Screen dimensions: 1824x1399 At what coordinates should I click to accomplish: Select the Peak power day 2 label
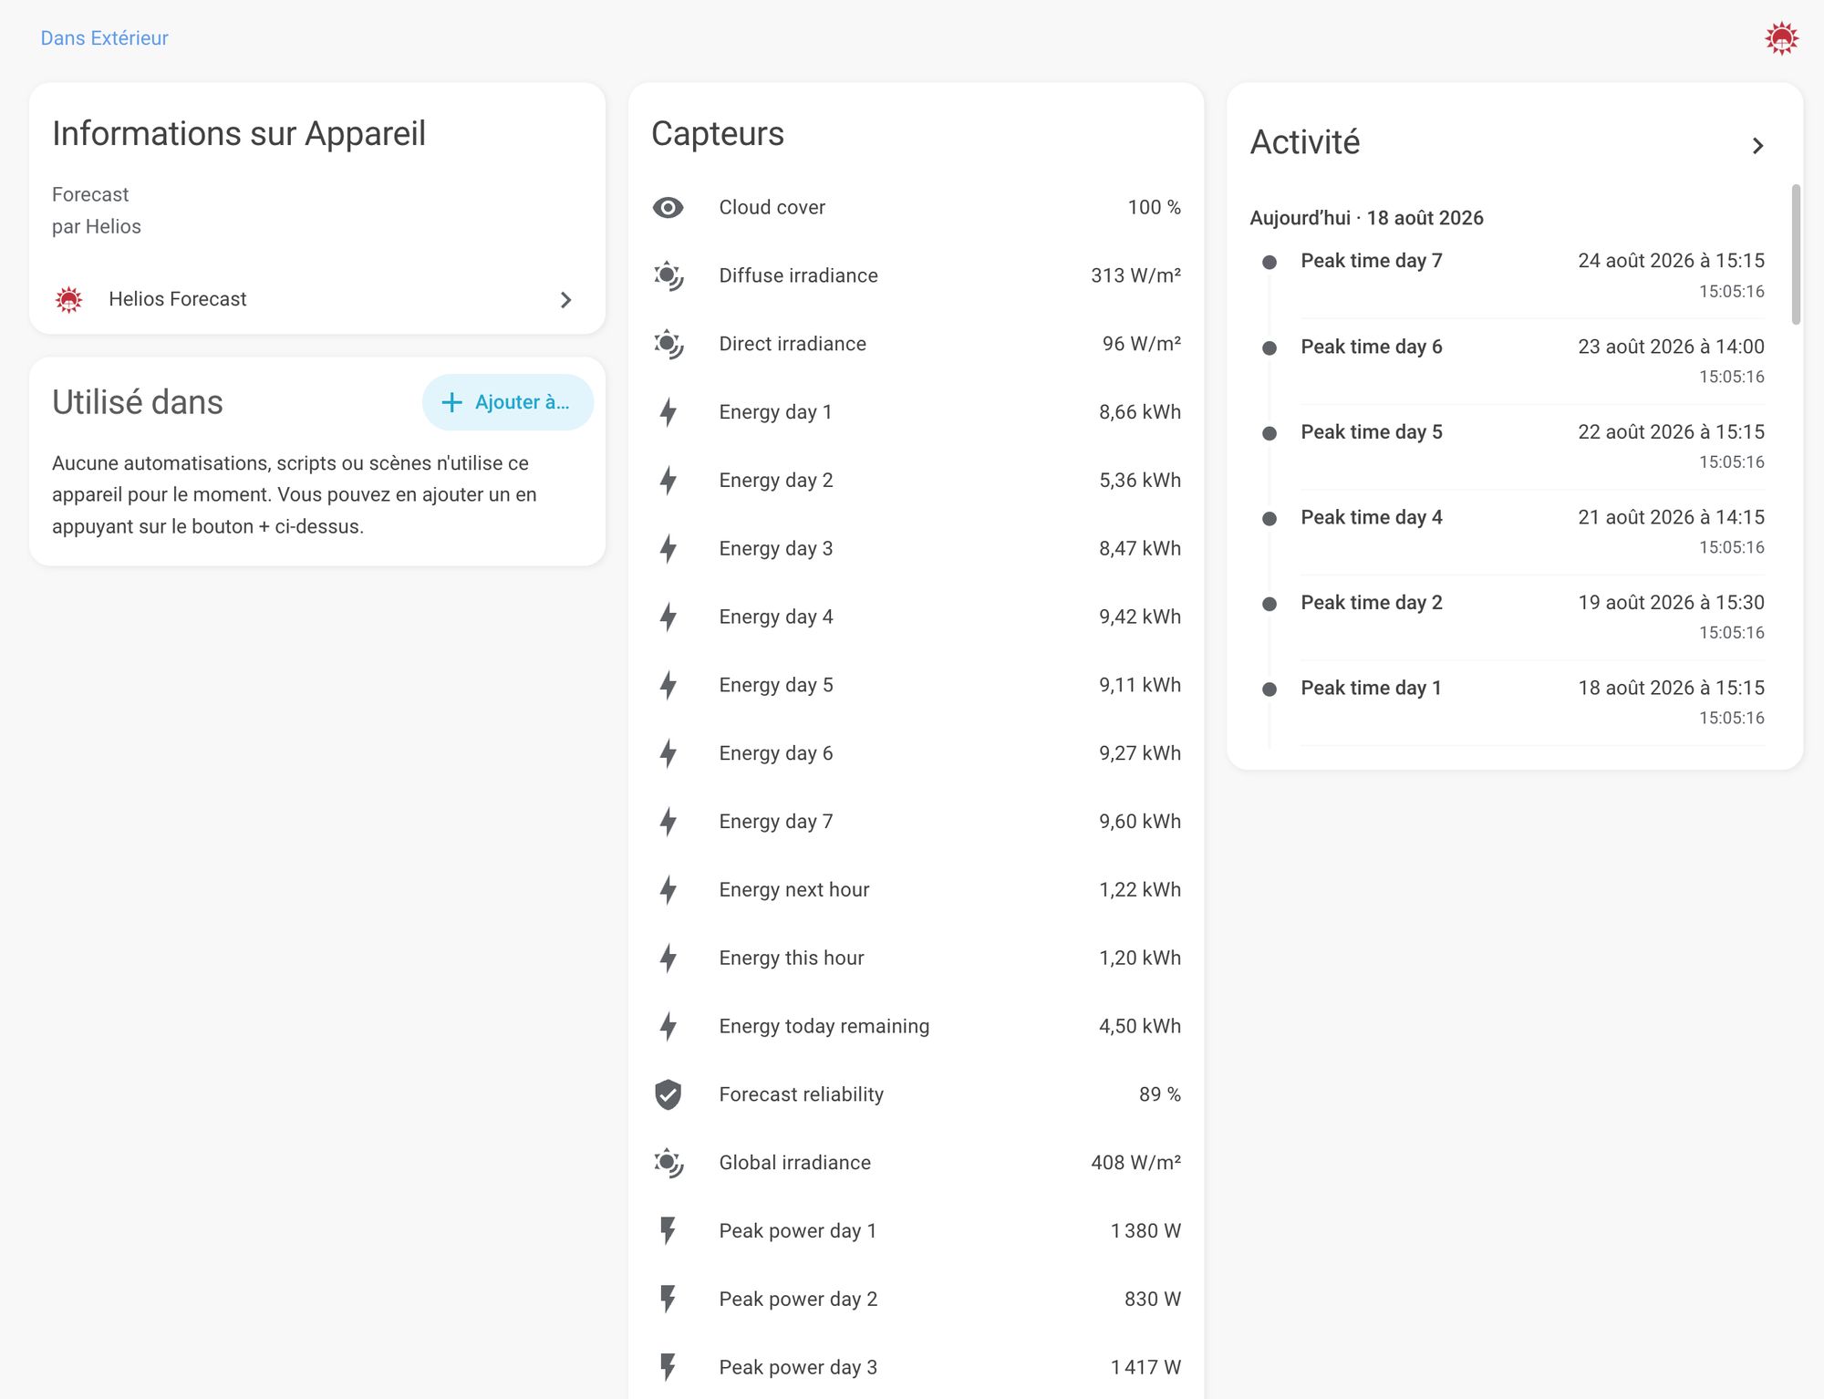click(x=798, y=1300)
